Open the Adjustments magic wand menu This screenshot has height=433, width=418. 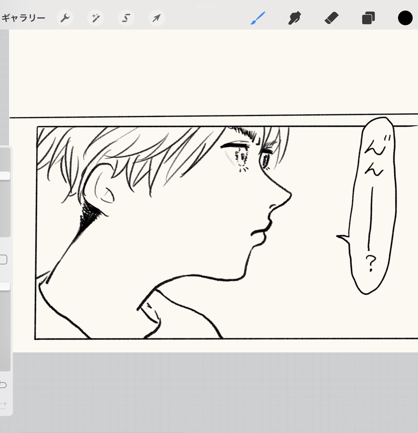coord(96,18)
